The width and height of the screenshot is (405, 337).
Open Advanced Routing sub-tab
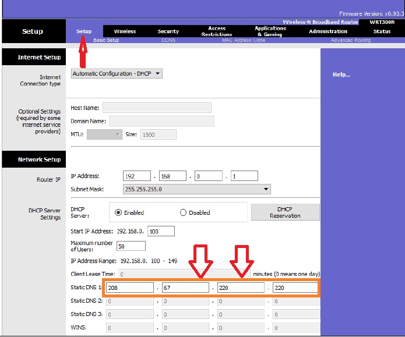coord(350,40)
